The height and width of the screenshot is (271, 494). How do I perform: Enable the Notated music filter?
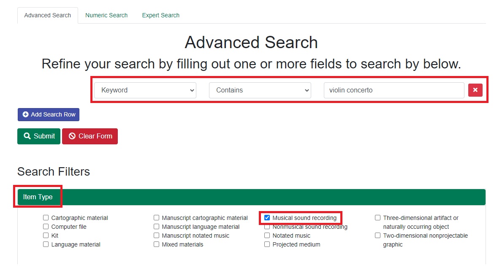267,235
